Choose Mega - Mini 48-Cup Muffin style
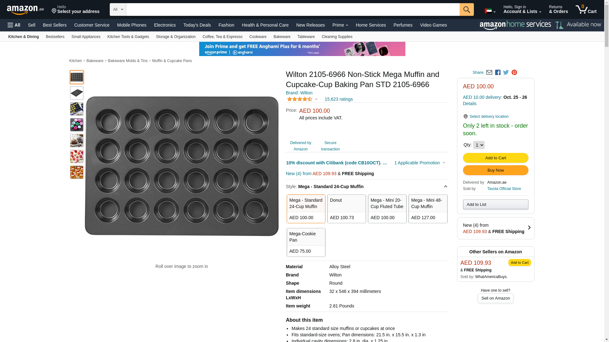 tap(428, 209)
